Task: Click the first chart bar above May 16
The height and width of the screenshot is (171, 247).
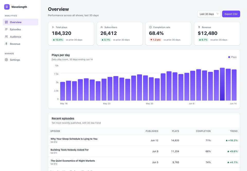Action: [63, 91]
